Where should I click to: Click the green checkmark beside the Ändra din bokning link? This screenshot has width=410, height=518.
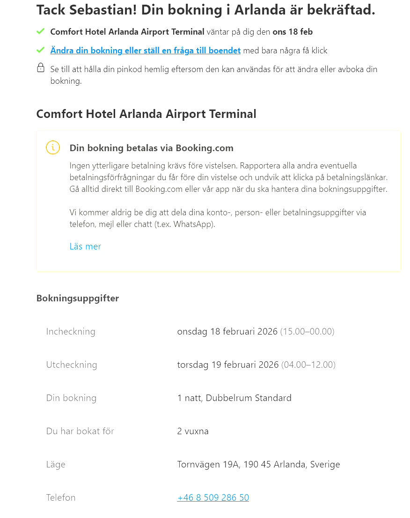(x=40, y=50)
